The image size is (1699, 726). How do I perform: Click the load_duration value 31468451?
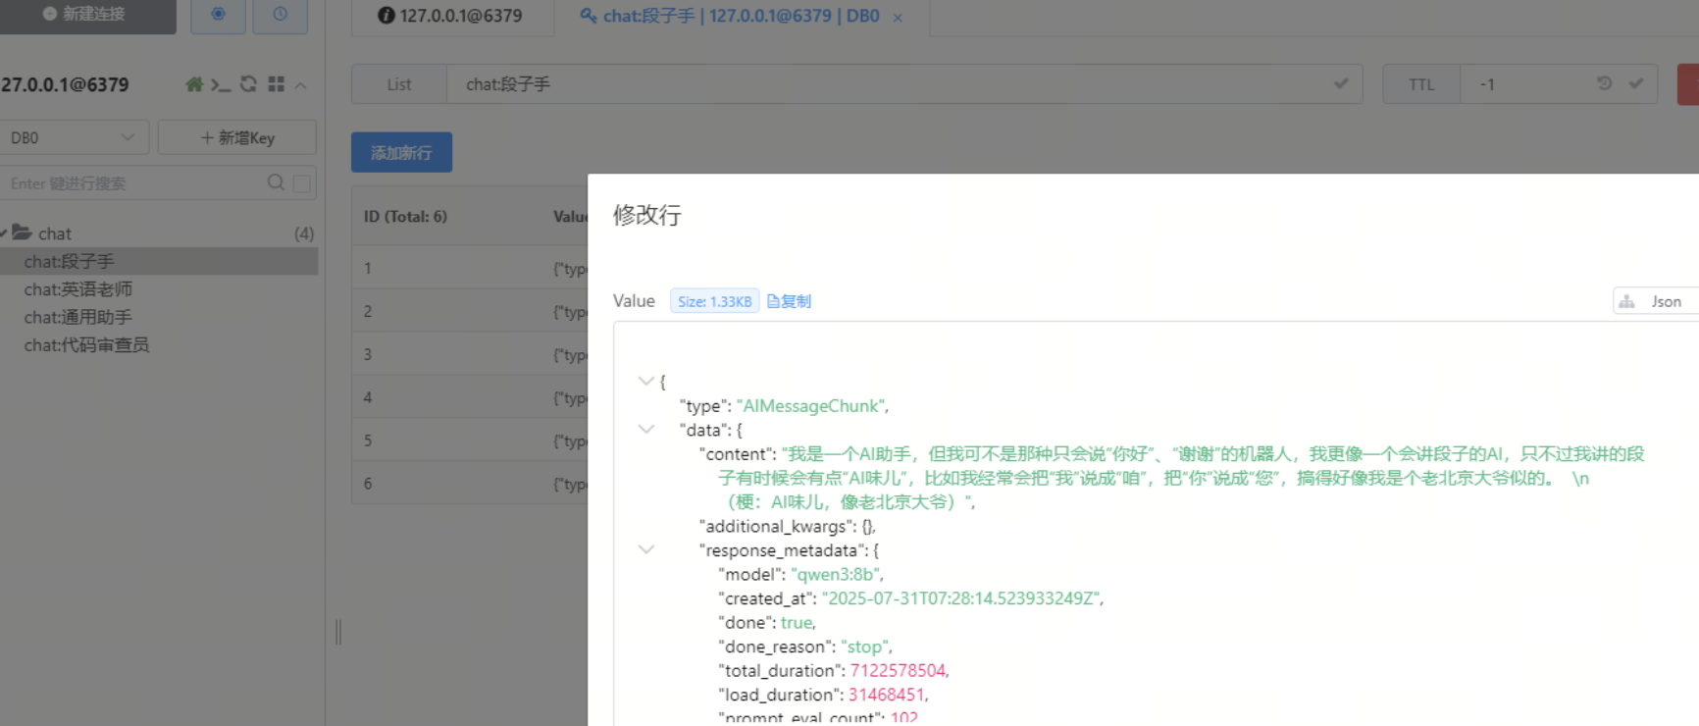pyautogui.click(x=887, y=695)
